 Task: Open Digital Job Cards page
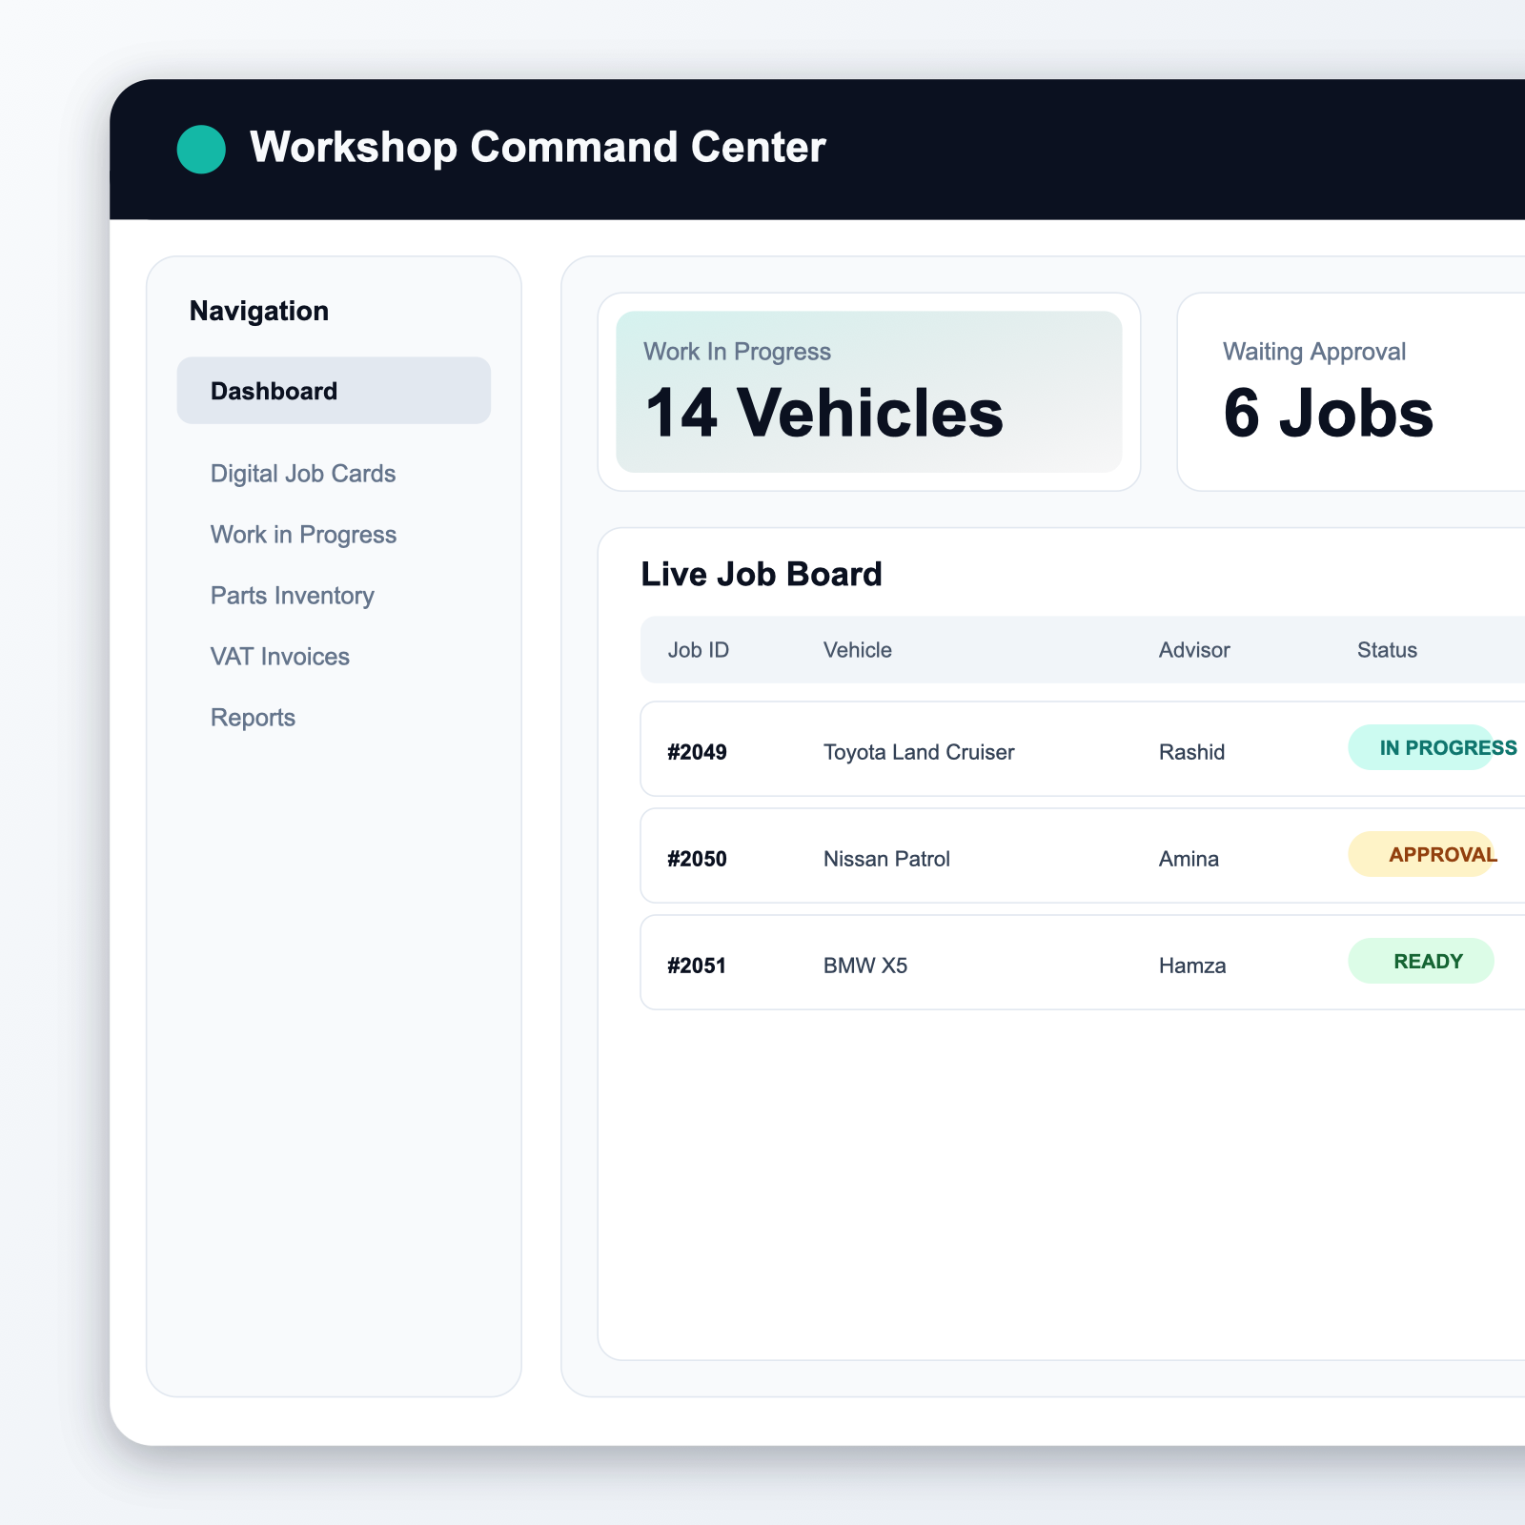(302, 474)
